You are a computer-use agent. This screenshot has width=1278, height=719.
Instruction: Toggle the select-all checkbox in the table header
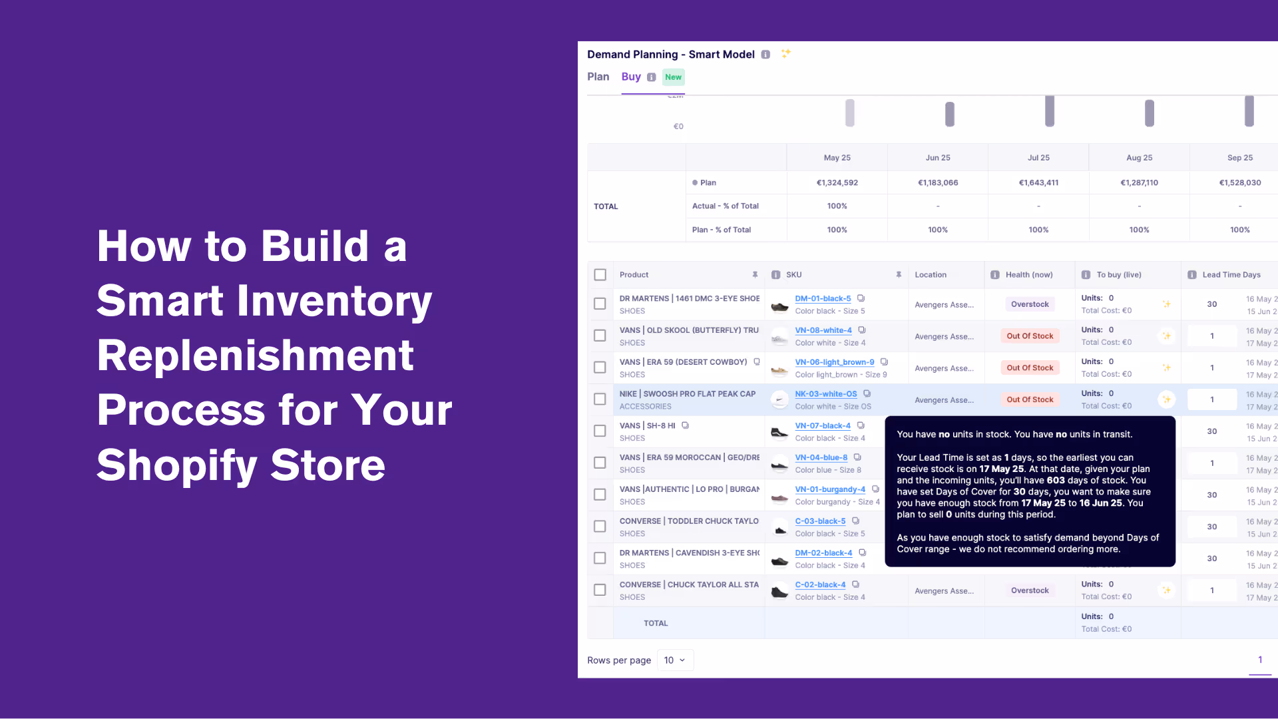tap(600, 275)
